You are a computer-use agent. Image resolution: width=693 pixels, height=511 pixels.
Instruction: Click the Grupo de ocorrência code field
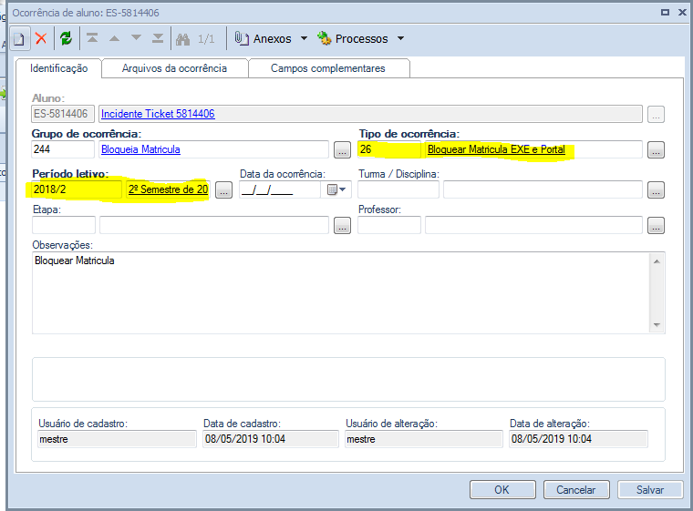63,149
